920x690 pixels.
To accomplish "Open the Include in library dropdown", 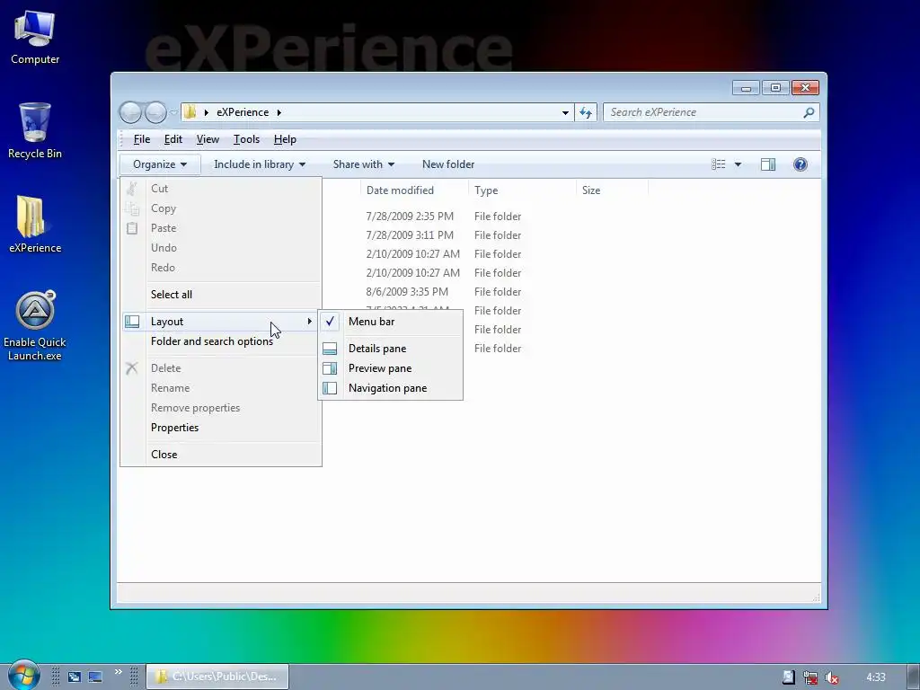I will (260, 164).
